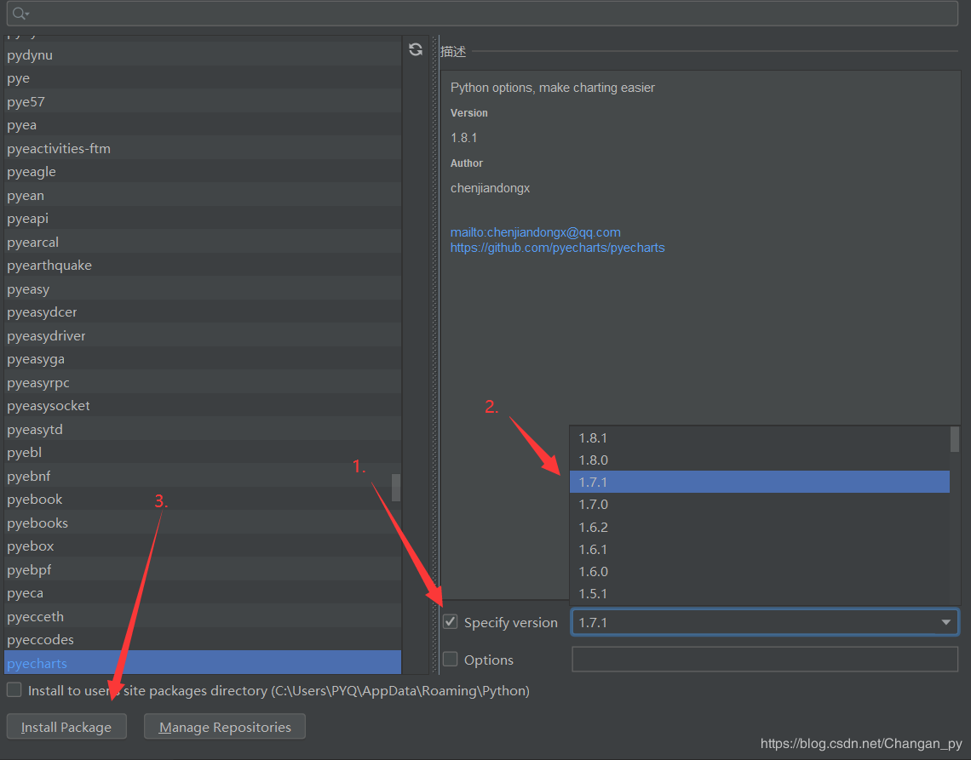The height and width of the screenshot is (760, 971).
Task: Check Install to user's site packages directory
Action: pos(14,690)
